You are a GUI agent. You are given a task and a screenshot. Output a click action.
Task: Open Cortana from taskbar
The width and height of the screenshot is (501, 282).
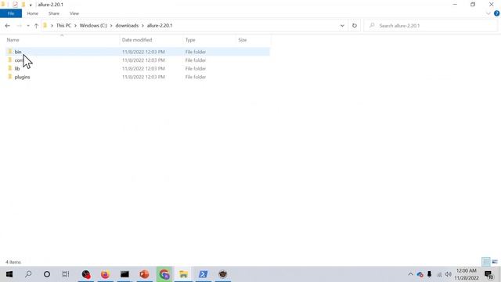pyautogui.click(x=47, y=274)
